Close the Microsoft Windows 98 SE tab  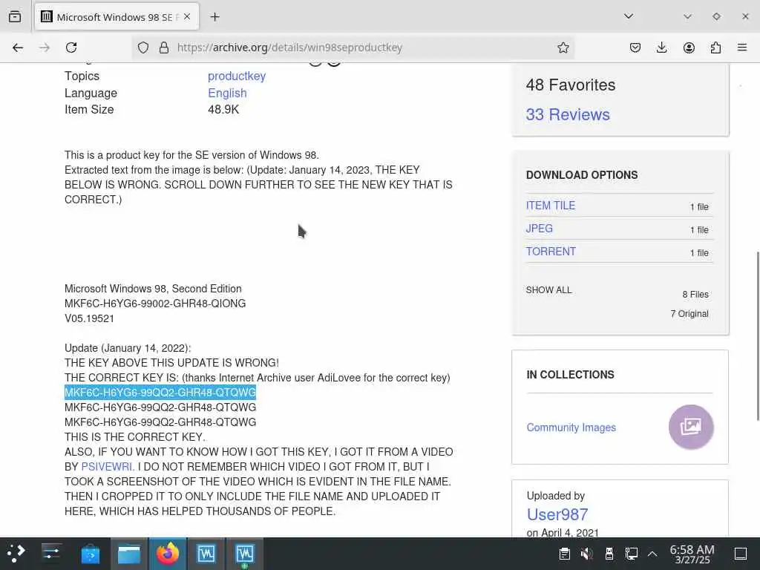(187, 16)
